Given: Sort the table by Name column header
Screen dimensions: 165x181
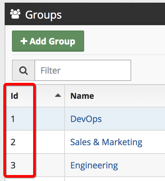Looking at the screenshot, I should point(115,96).
